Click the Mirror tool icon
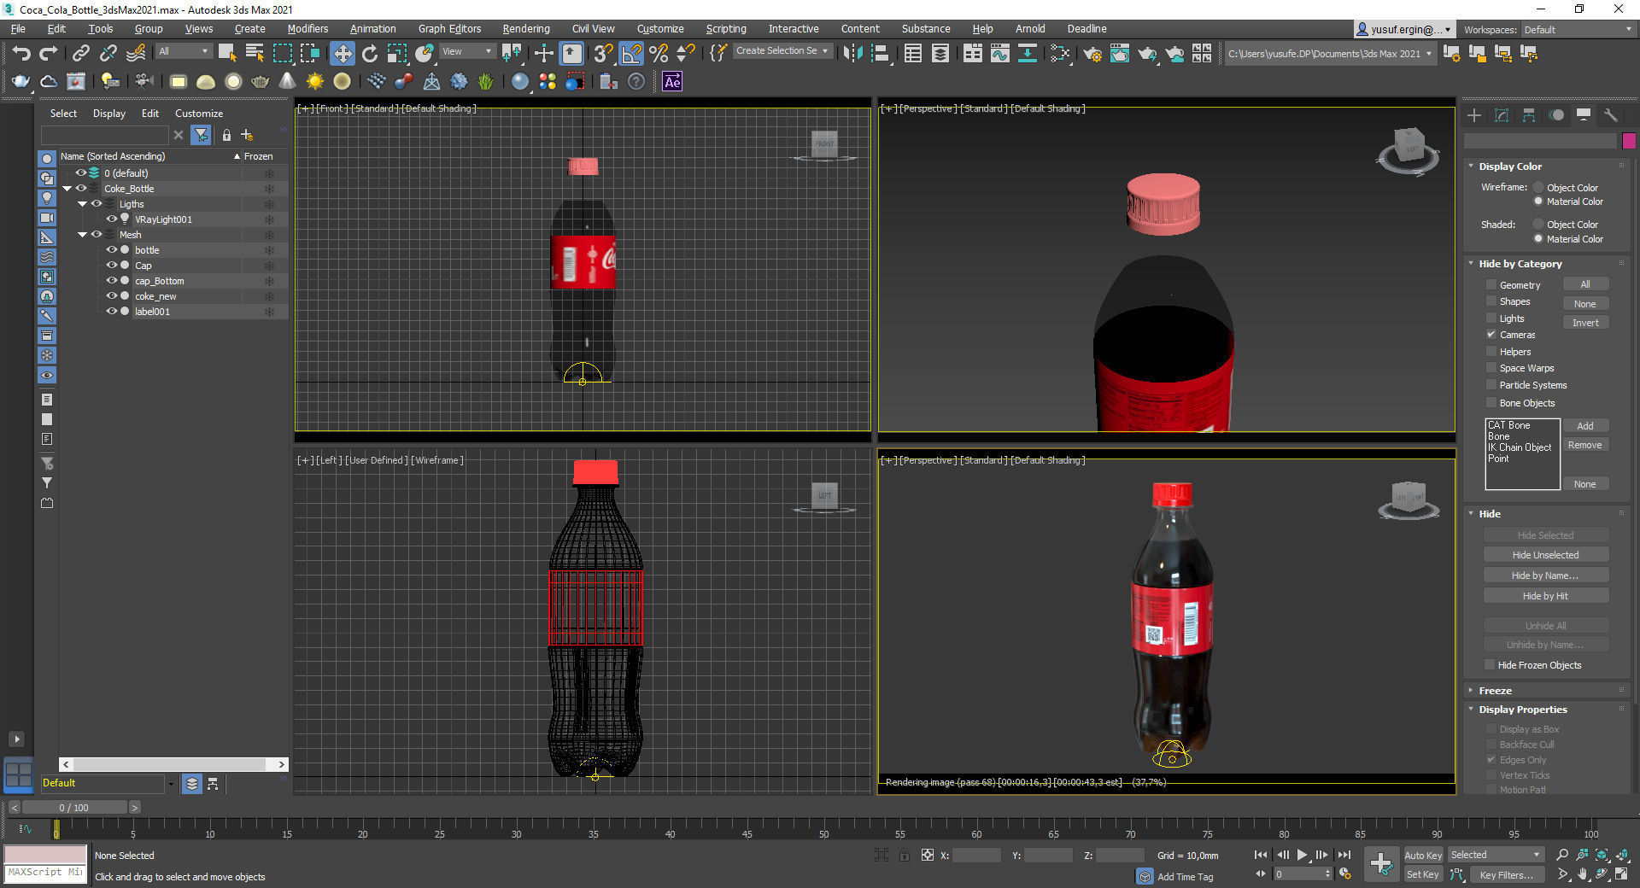The width and height of the screenshot is (1640, 888). pos(852,54)
